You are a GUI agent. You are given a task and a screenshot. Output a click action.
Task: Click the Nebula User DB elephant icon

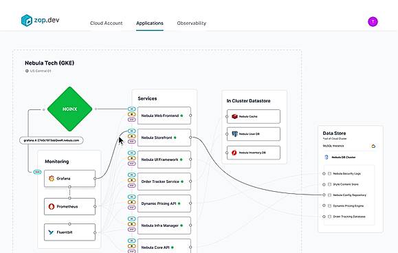(235, 134)
